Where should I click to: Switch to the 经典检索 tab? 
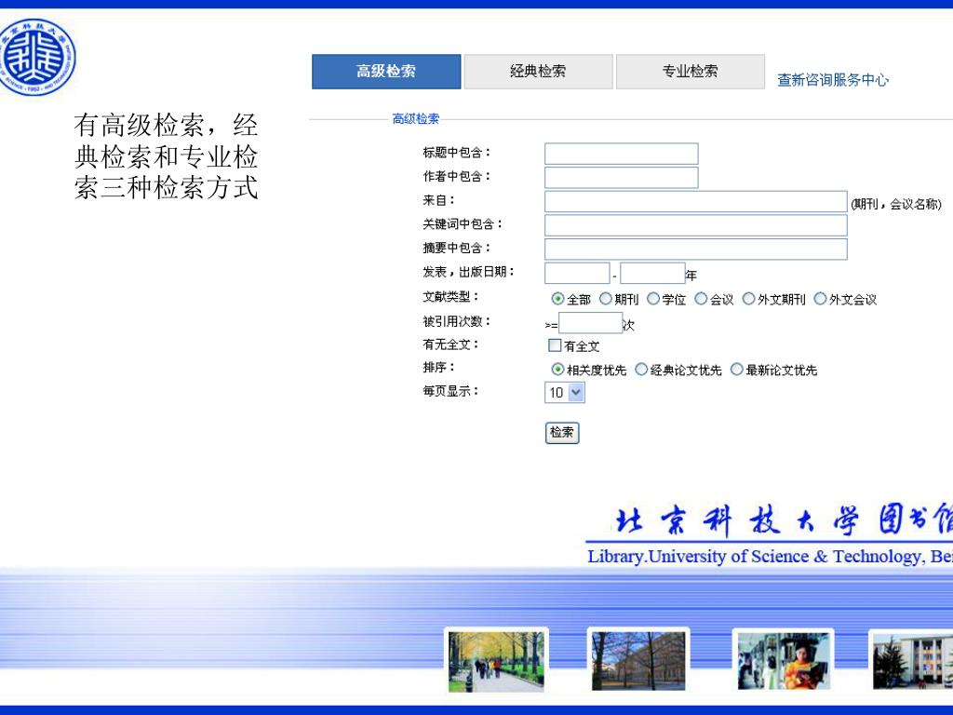(x=538, y=71)
